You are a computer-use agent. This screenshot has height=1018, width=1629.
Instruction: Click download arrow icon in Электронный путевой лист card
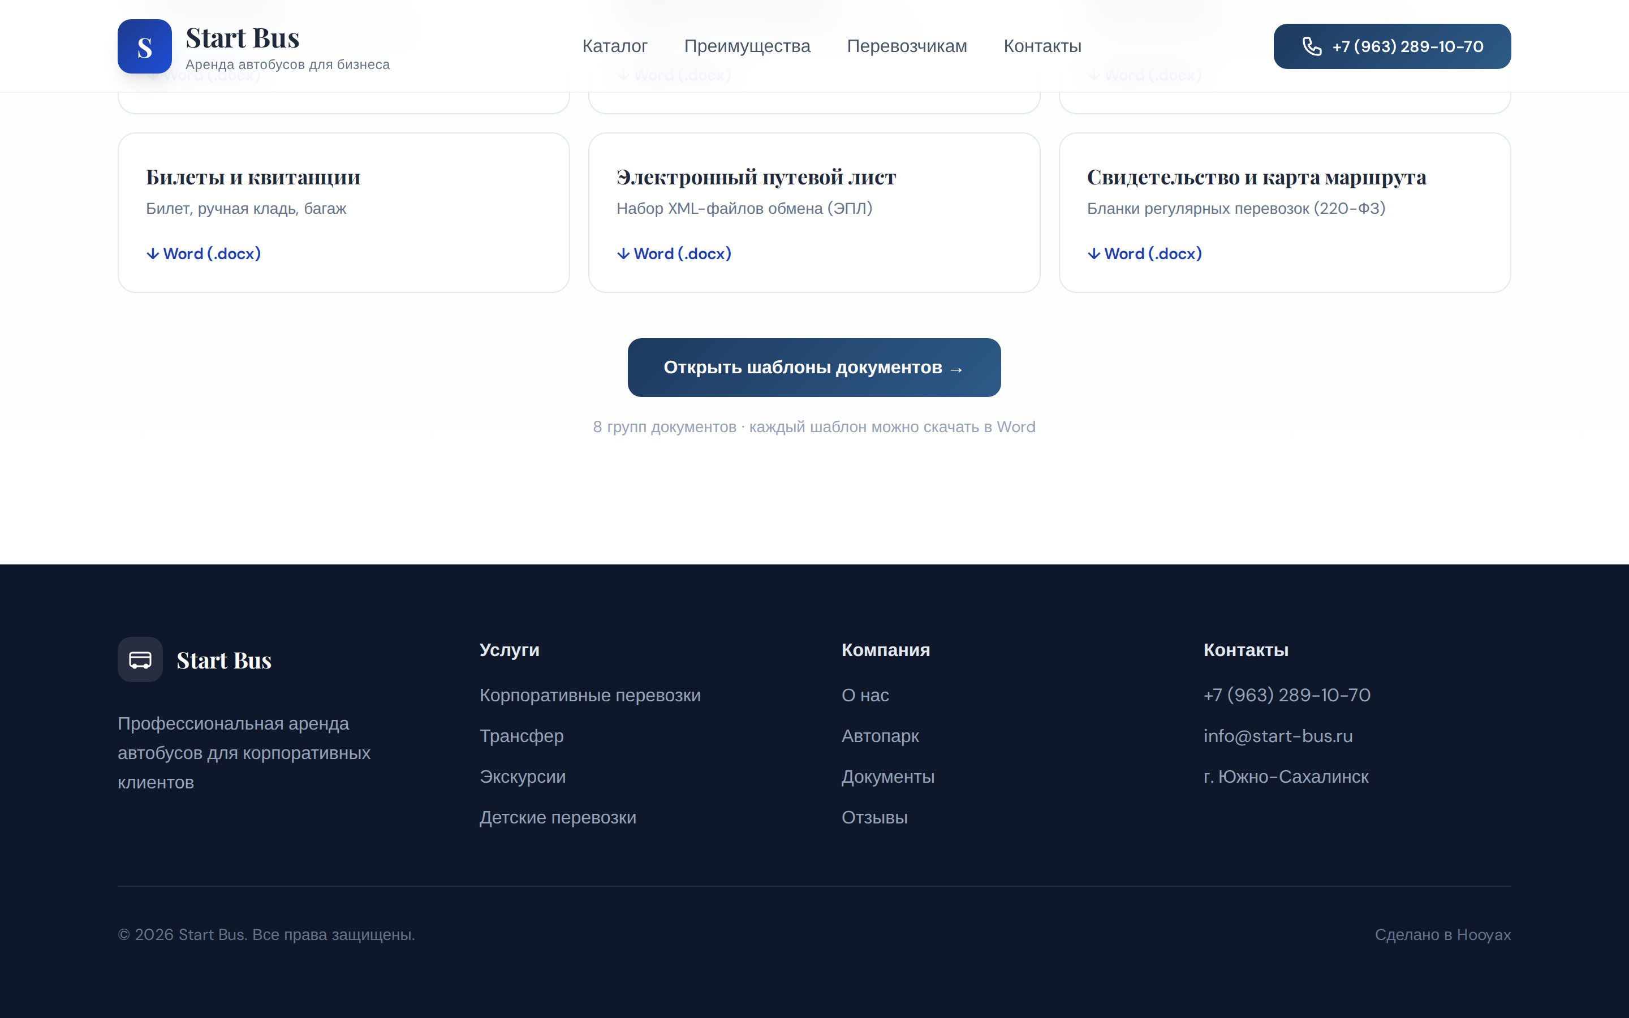(x=623, y=254)
